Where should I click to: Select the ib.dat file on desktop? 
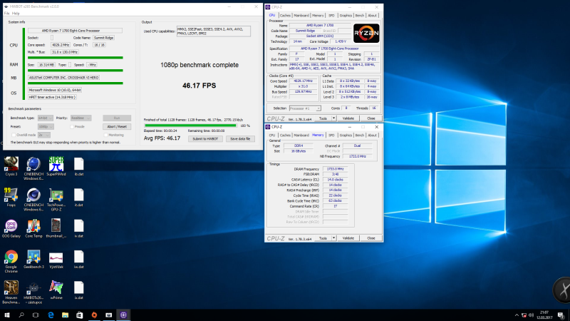(x=78, y=166)
